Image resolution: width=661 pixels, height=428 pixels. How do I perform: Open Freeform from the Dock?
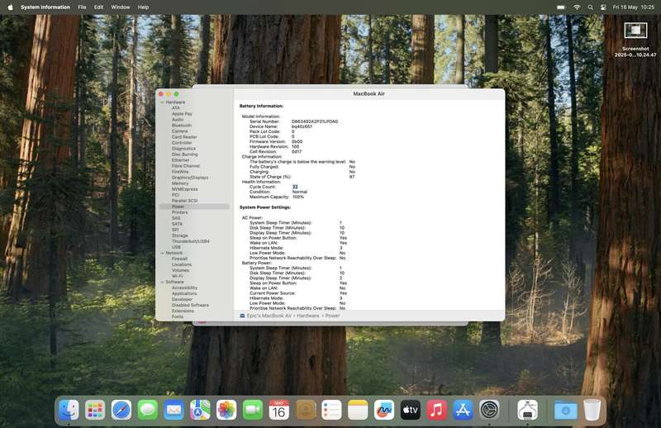coord(384,410)
